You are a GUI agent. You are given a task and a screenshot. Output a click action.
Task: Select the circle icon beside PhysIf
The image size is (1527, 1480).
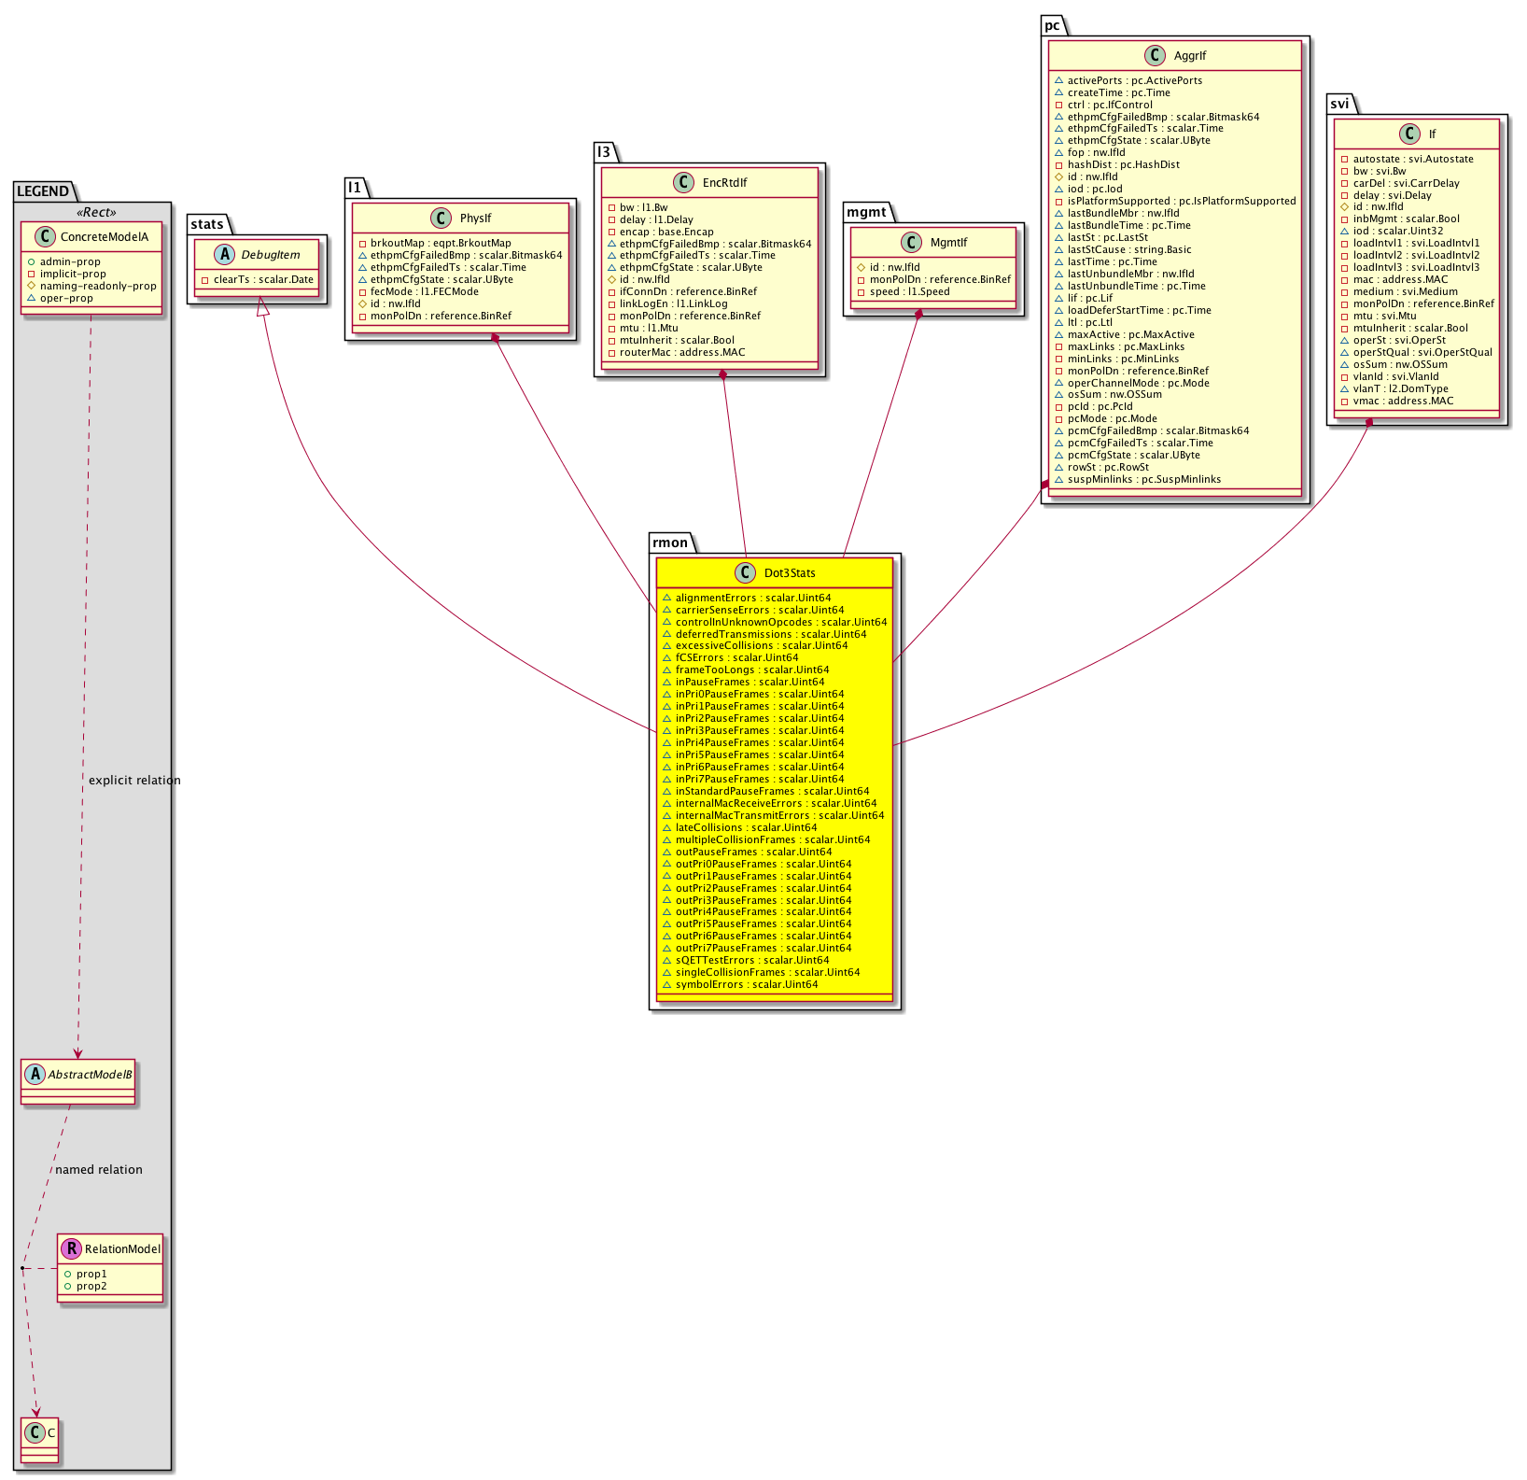coord(441,218)
